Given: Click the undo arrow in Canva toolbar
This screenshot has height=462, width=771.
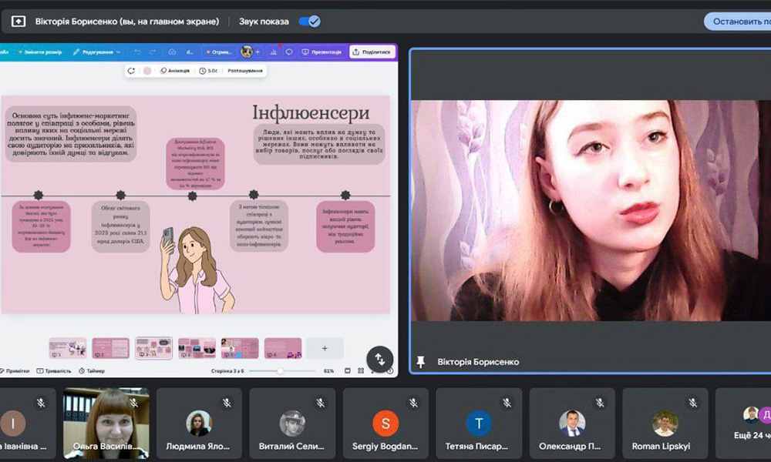Looking at the screenshot, I should [137, 52].
